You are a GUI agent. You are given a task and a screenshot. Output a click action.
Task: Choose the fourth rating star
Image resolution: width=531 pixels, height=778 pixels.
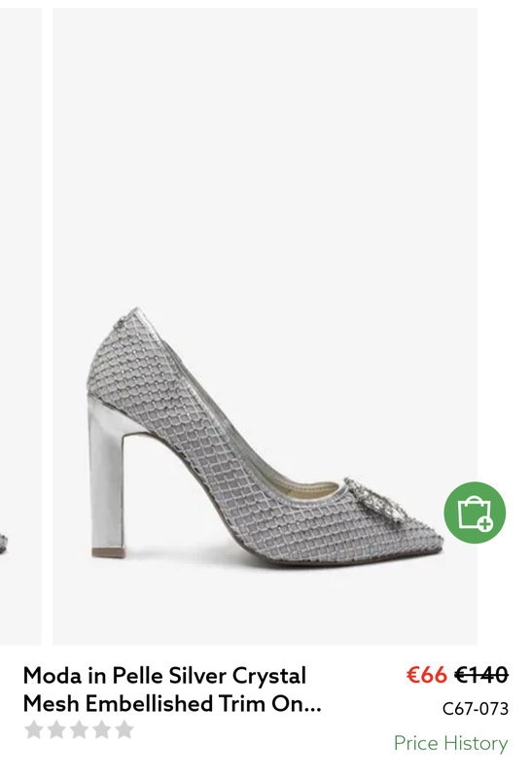tap(102, 730)
